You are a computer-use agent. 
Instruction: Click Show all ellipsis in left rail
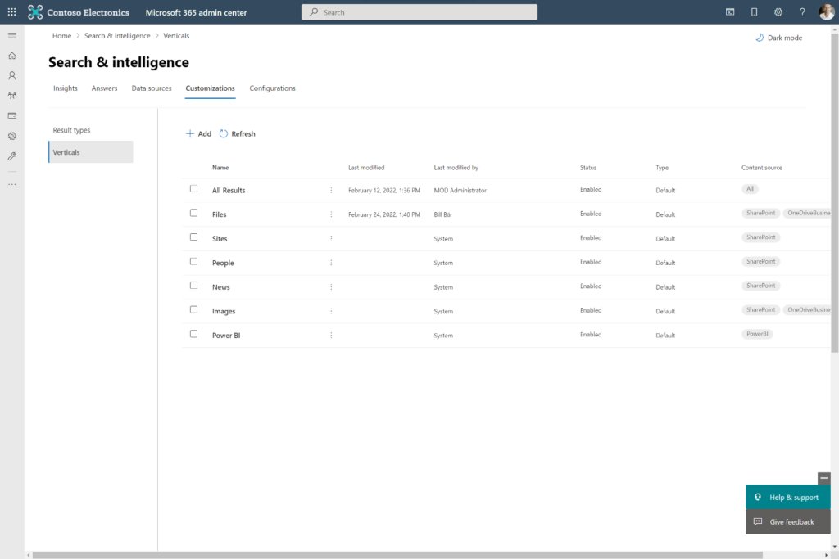coord(11,184)
